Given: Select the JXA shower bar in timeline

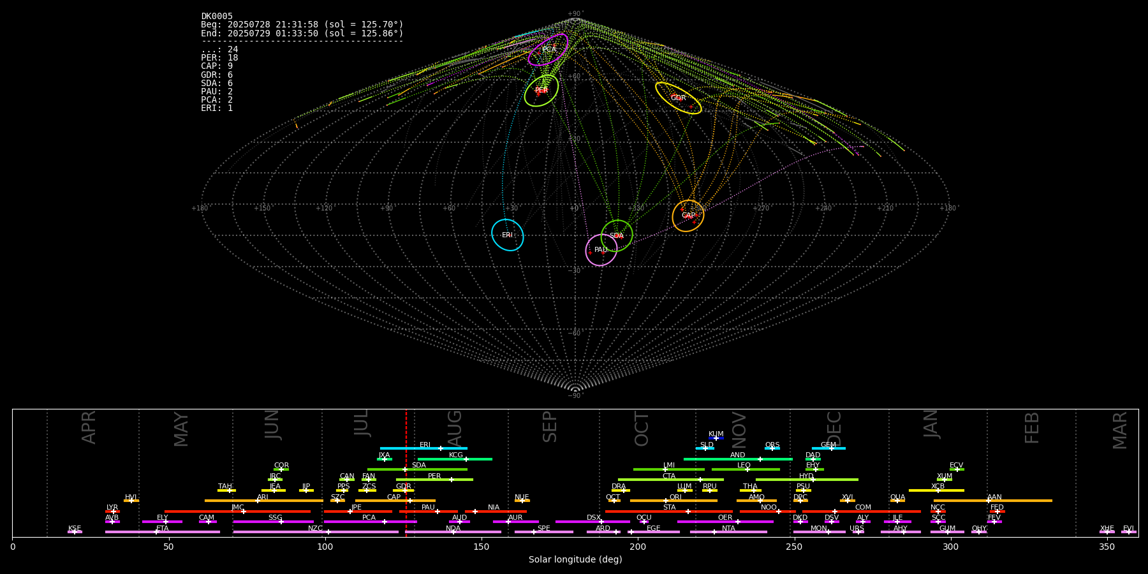Looking at the screenshot, I should (x=385, y=459).
